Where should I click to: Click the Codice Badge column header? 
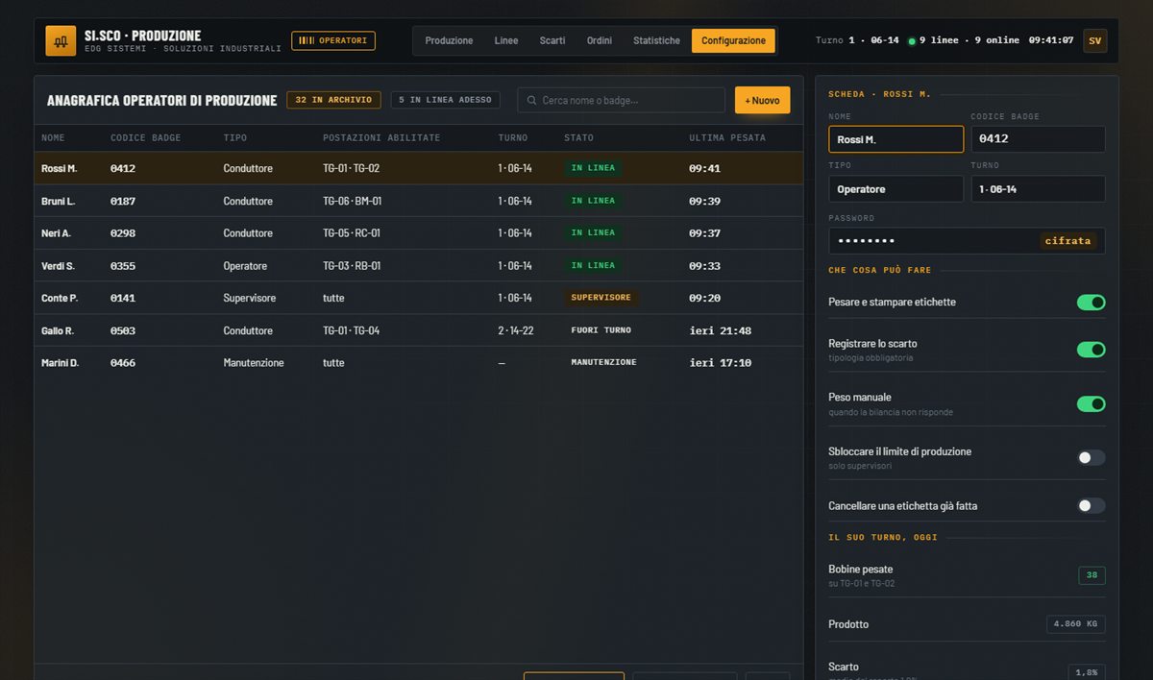pyautogui.click(x=146, y=138)
